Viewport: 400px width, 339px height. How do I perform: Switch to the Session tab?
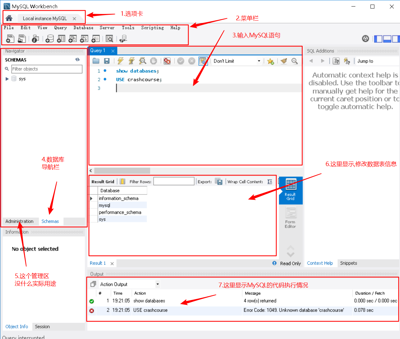click(42, 327)
